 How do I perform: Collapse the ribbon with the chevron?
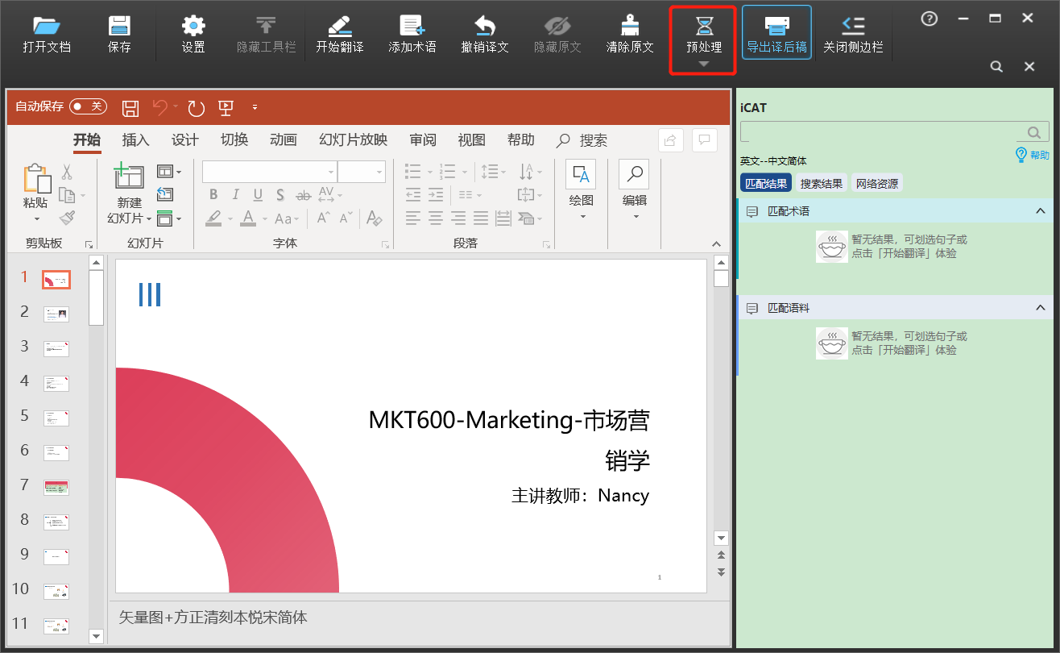tap(716, 243)
